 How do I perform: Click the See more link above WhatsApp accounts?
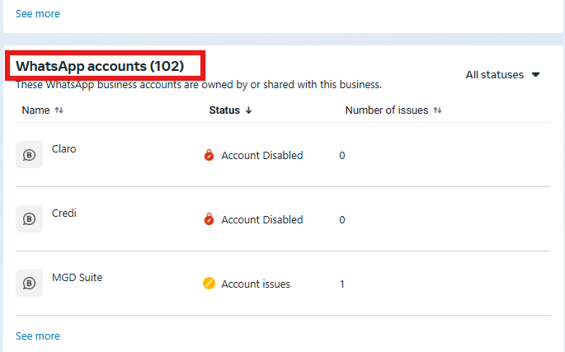point(38,14)
